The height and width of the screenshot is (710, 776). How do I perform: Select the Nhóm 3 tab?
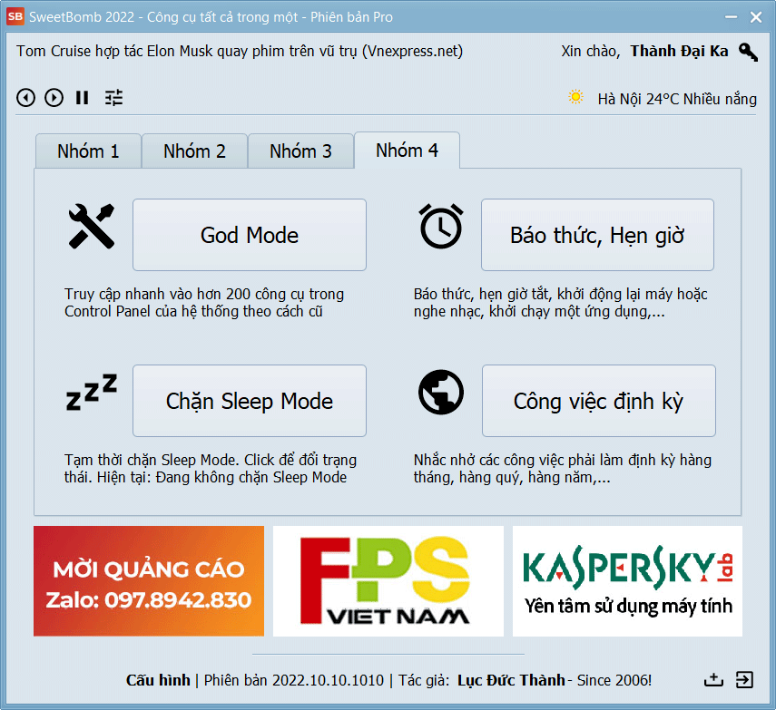[x=300, y=151]
